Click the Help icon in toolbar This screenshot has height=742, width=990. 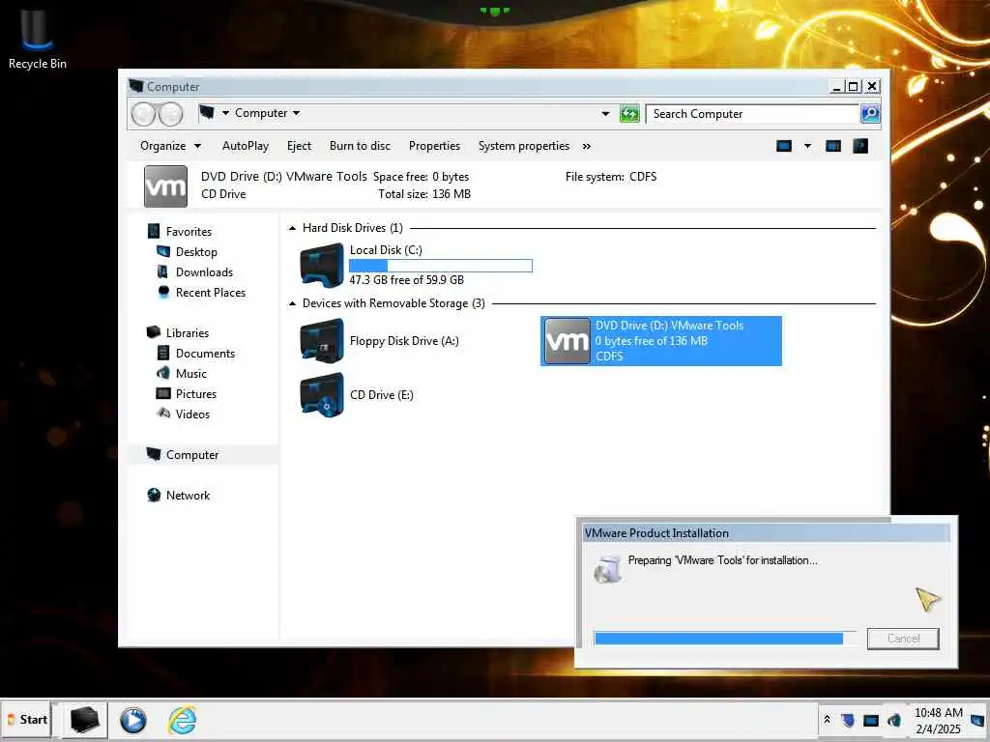point(860,146)
